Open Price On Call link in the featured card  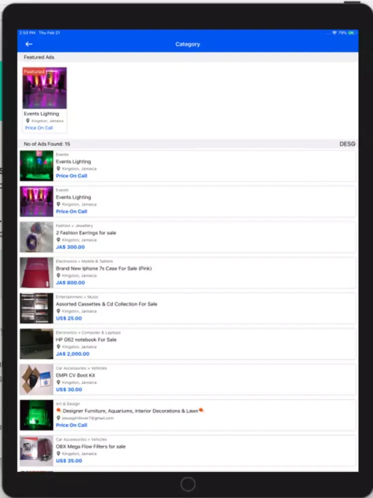[x=39, y=128]
